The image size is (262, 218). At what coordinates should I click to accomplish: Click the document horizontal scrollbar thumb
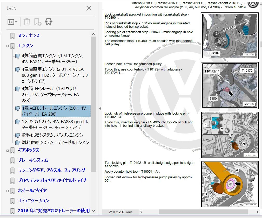coord(203,212)
